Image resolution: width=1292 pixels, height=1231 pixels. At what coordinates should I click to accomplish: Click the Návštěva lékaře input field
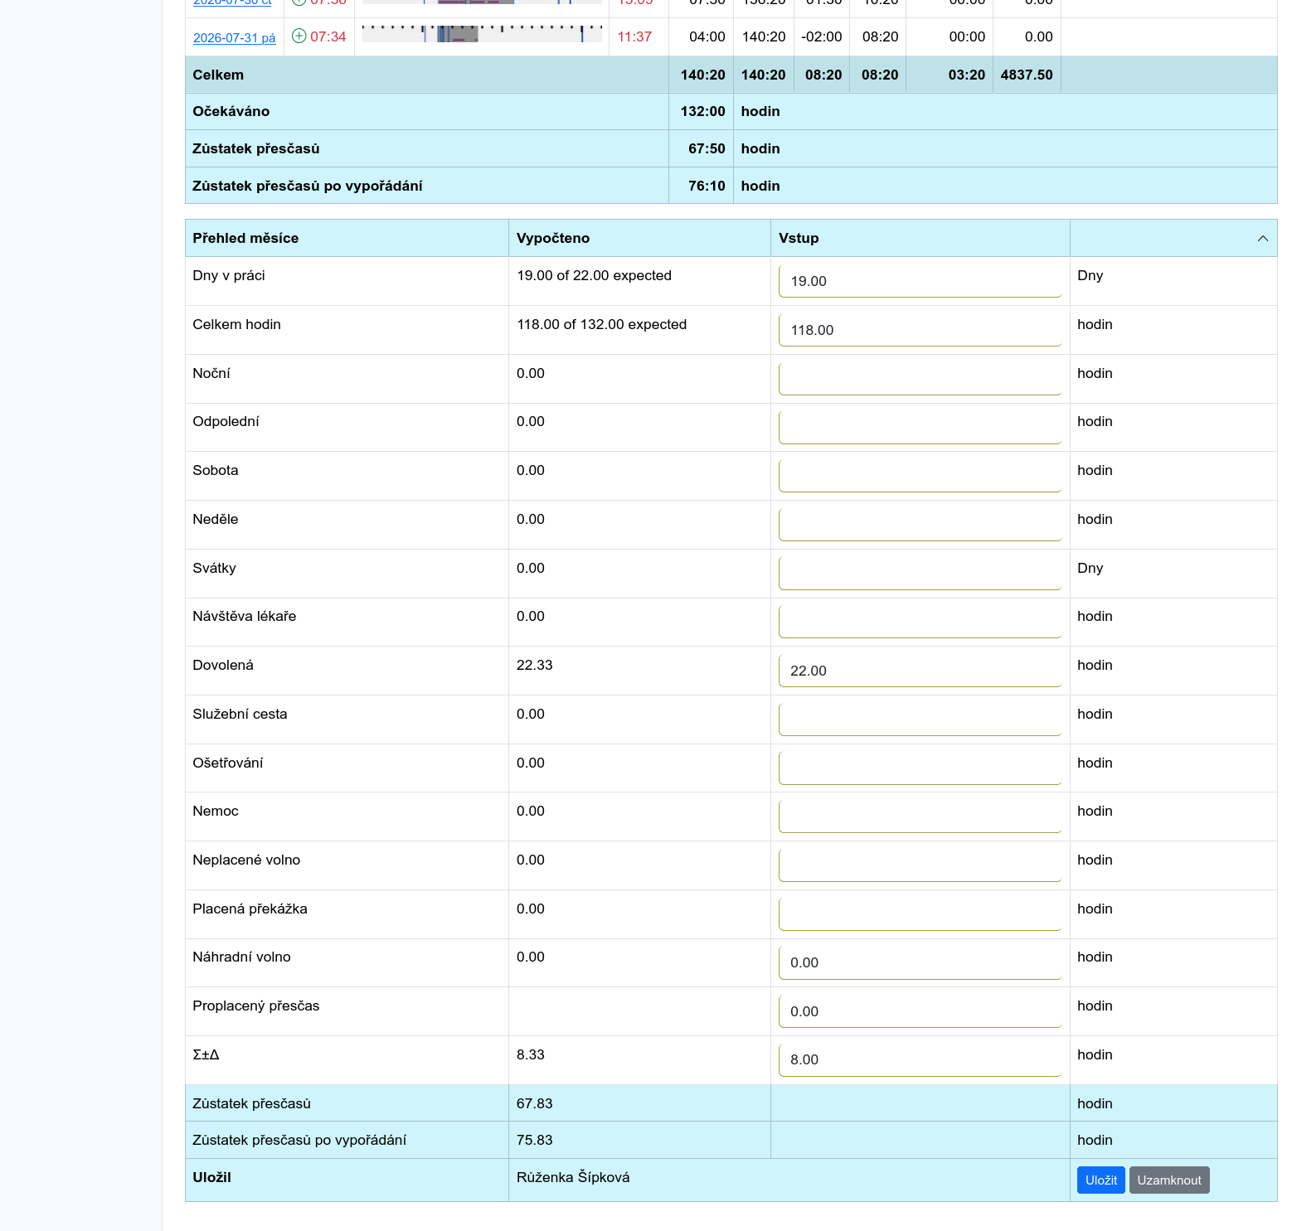click(x=920, y=622)
